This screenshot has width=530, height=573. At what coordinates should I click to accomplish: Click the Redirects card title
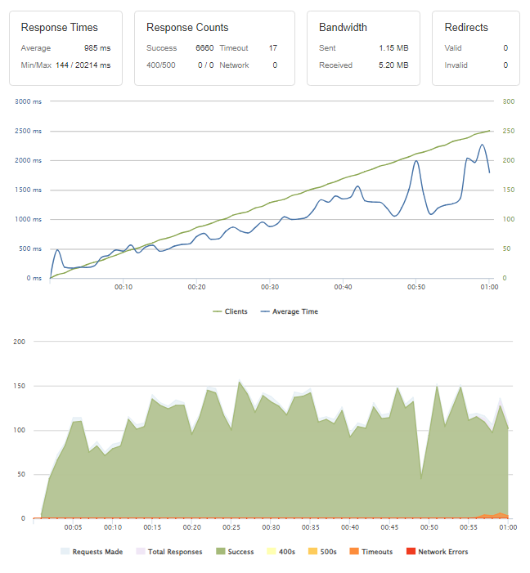(466, 28)
